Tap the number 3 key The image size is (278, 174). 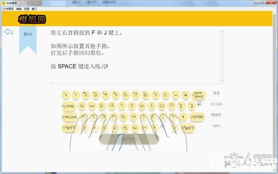[95, 95]
